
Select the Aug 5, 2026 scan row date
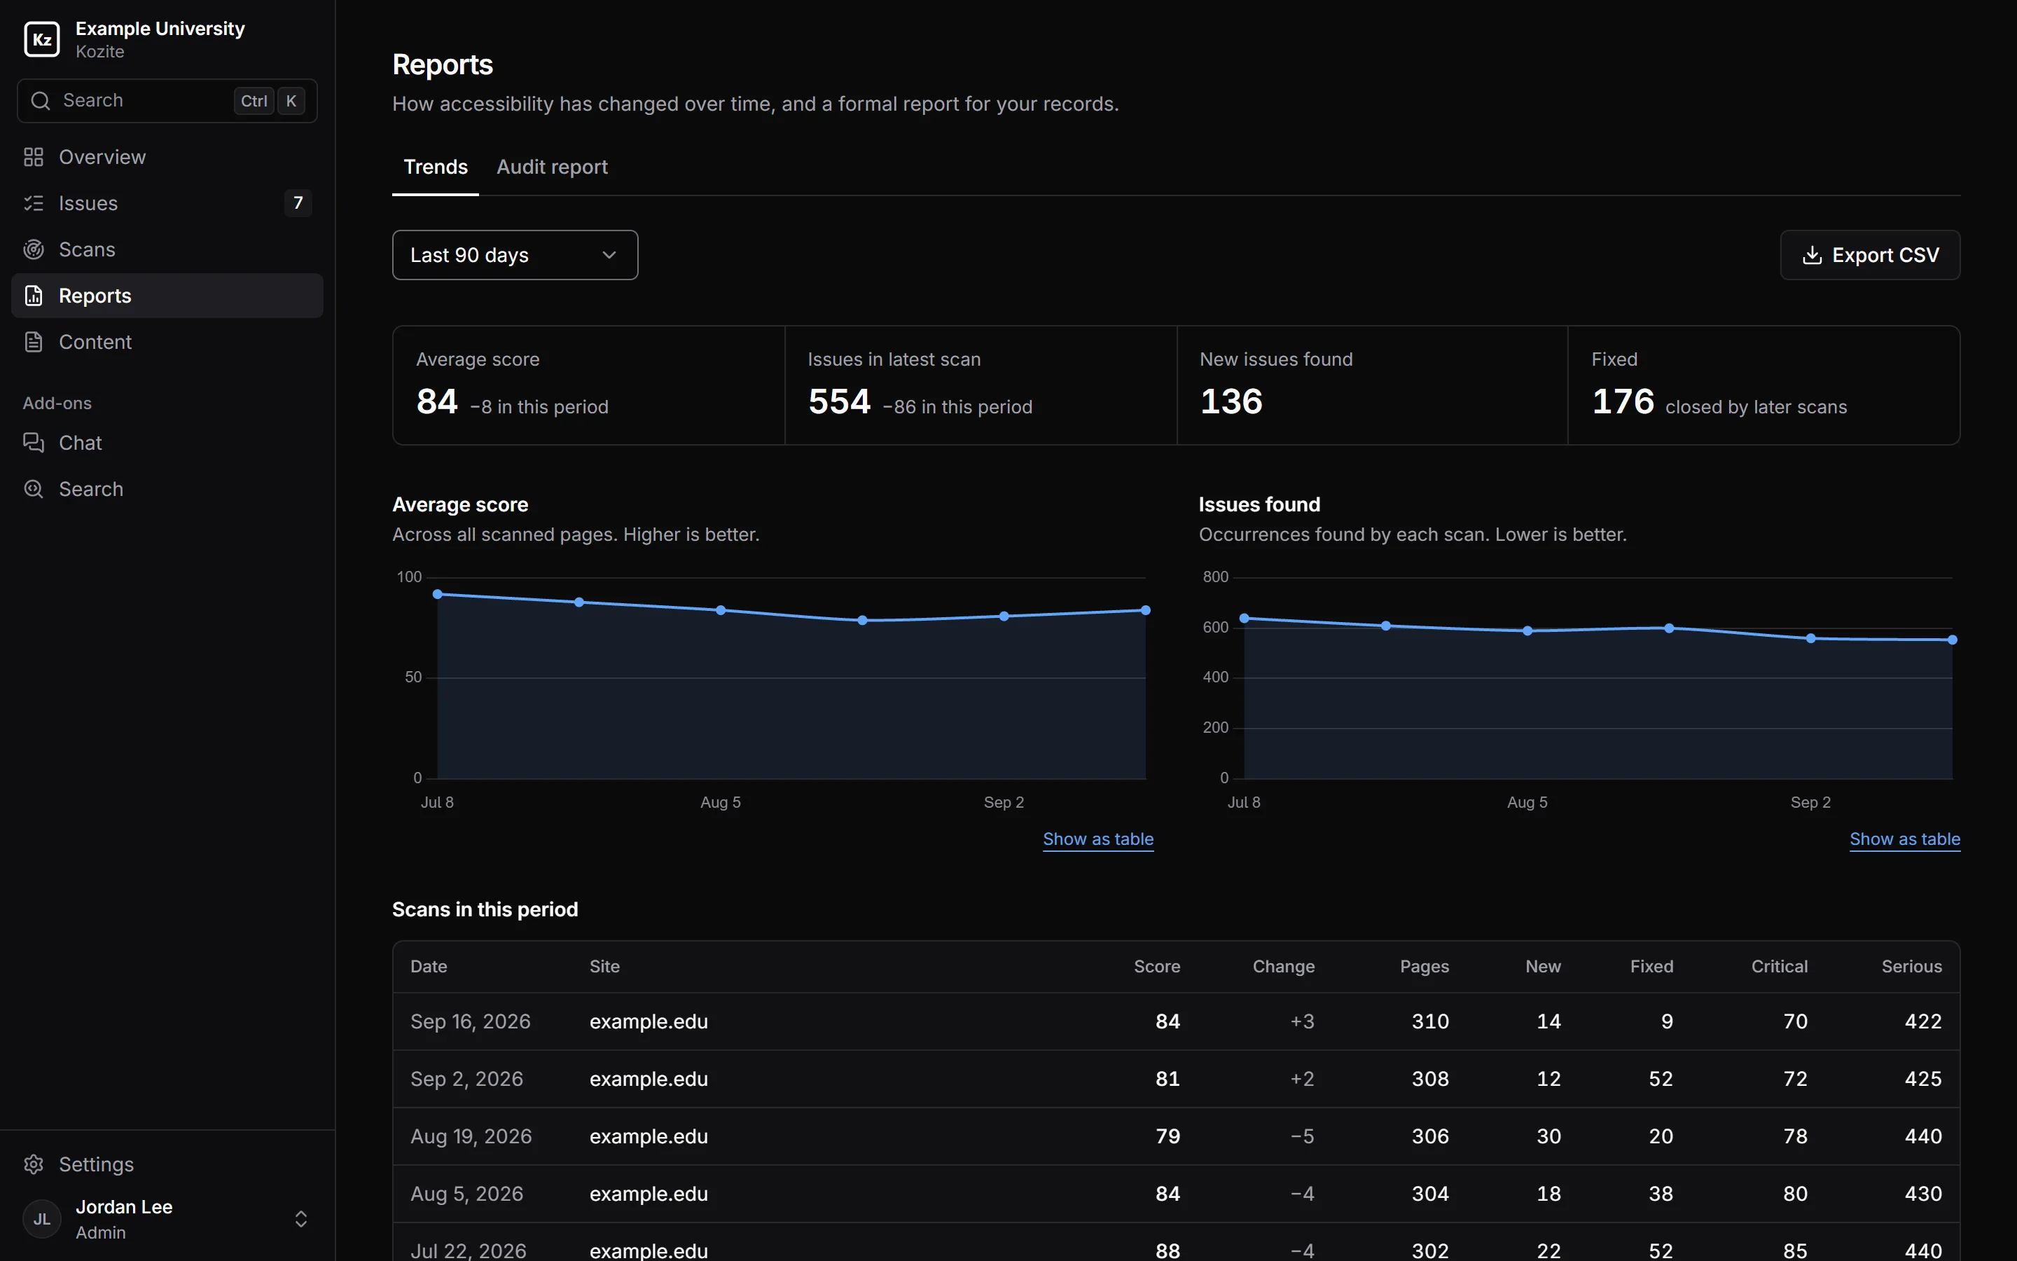point(466,1194)
